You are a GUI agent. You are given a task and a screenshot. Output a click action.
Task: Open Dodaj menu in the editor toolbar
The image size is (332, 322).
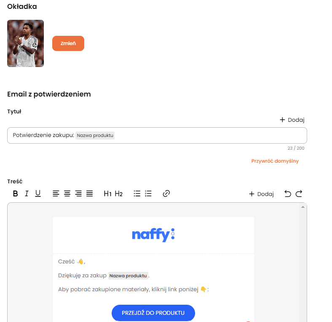(261, 194)
